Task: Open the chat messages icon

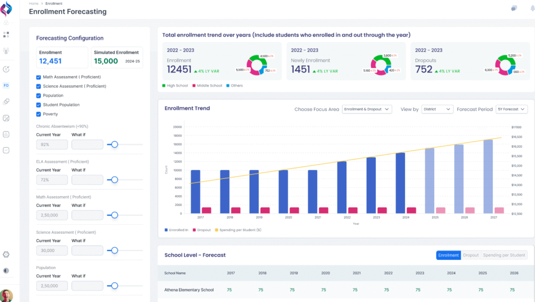Action: pos(514,8)
